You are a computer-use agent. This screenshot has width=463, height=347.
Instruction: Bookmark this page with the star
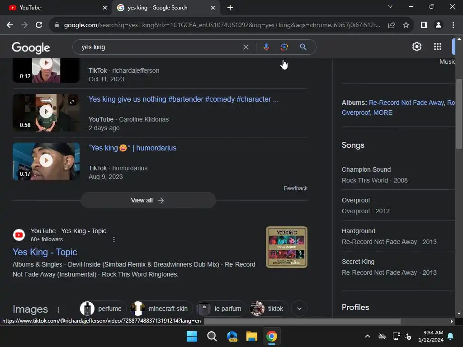point(406,25)
